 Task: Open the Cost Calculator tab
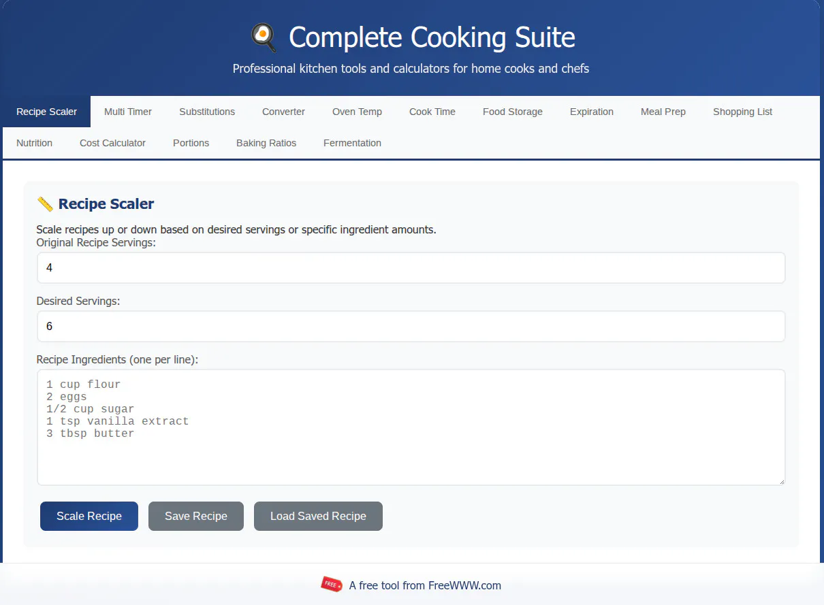point(112,143)
